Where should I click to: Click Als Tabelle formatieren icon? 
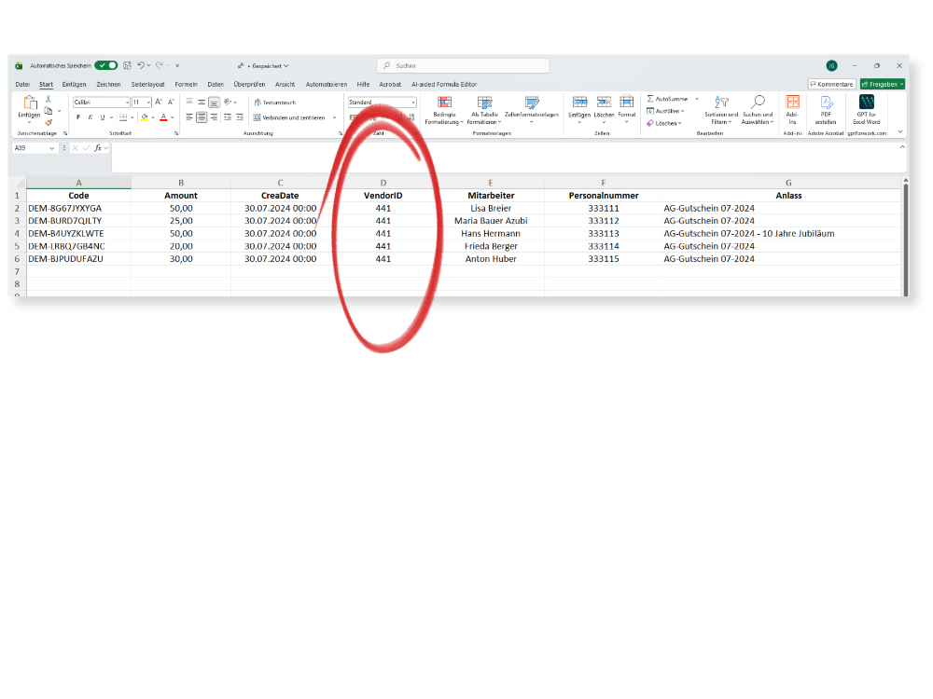pos(484,103)
